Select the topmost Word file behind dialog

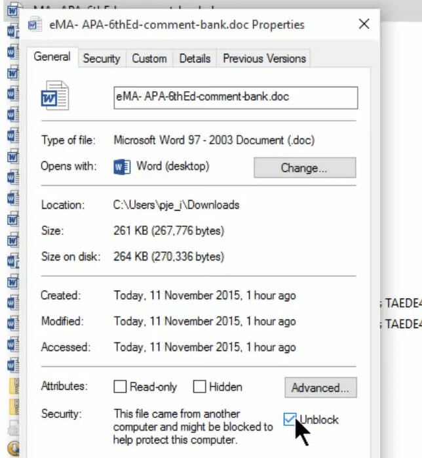(13, 10)
